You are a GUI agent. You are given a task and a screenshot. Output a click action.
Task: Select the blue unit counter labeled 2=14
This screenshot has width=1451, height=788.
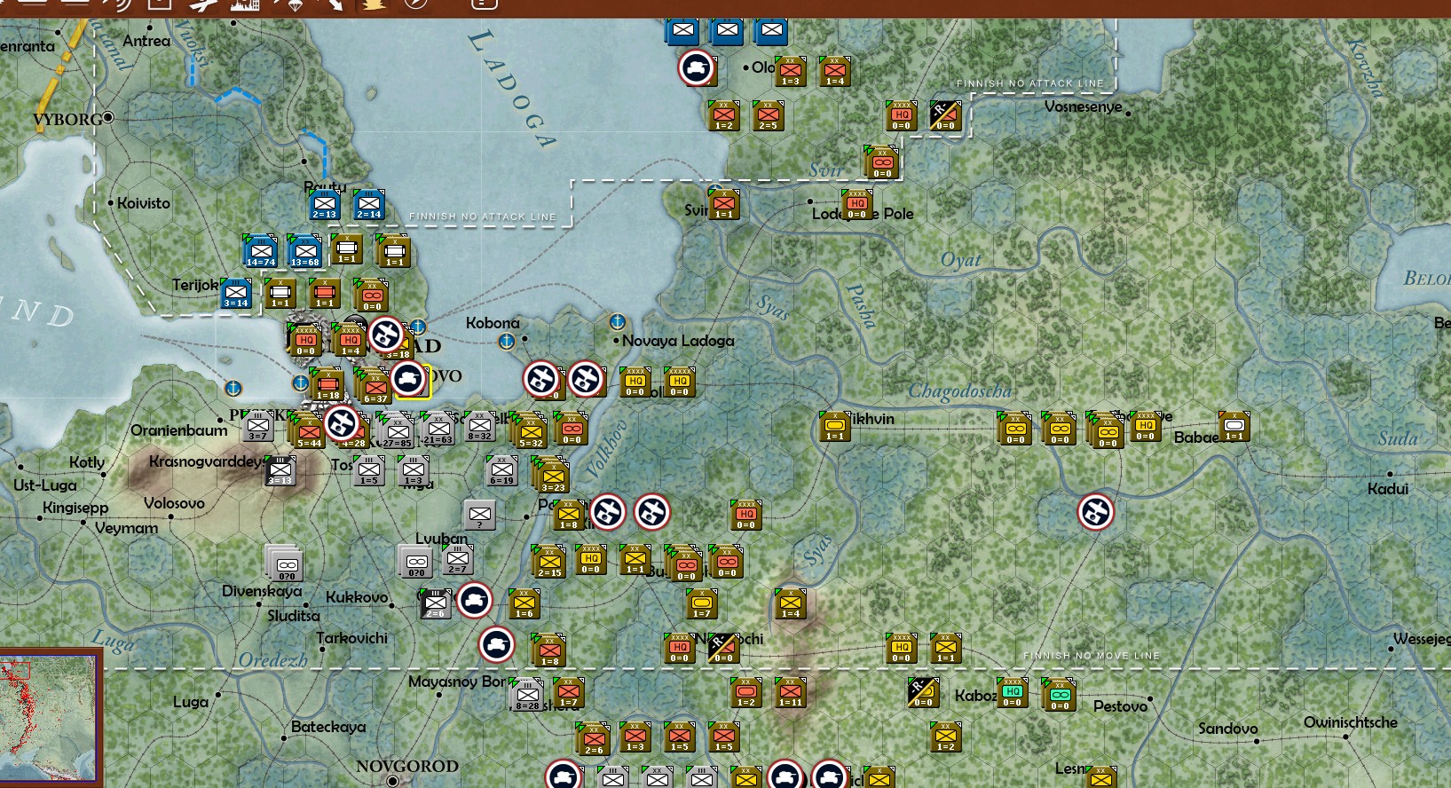pyautogui.click(x=369, y=205)
